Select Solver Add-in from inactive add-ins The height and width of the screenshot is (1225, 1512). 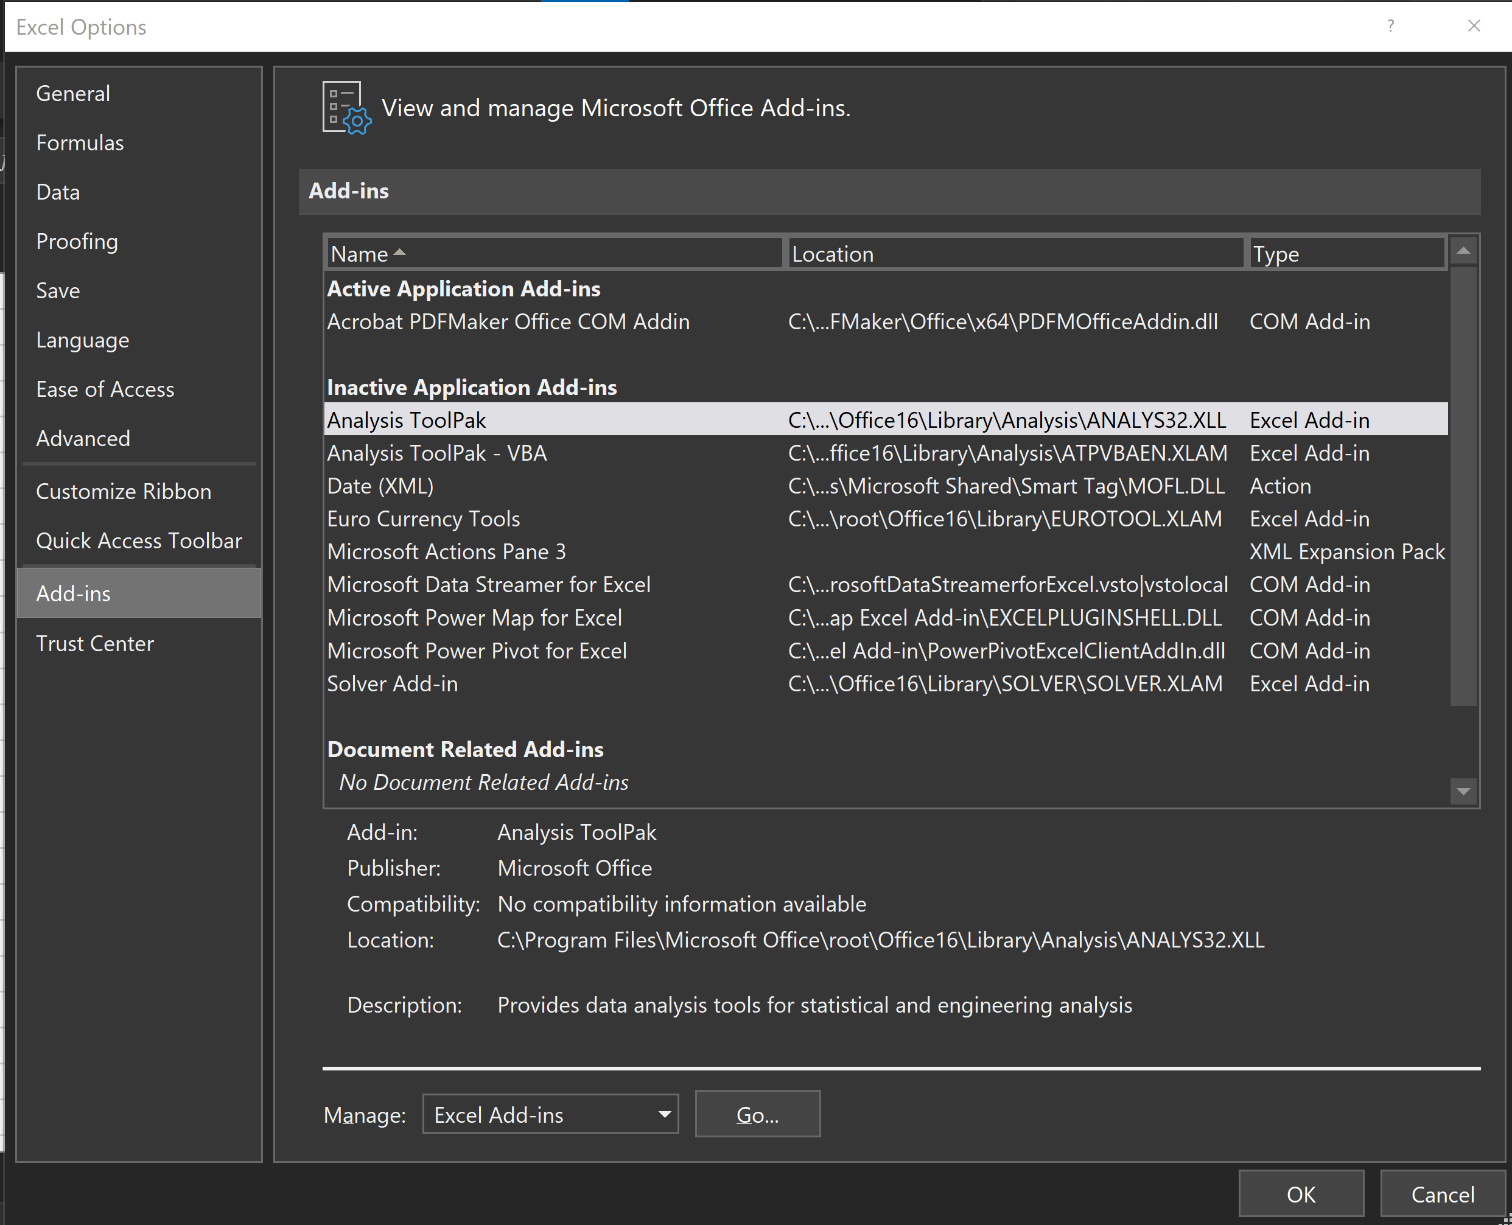point(390,684)
